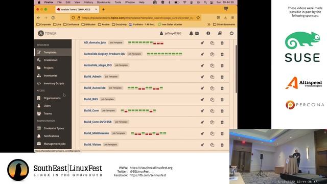The image size is (327, 184).
Task: Show more bookmarks chevron
Action: coord(209,25)
